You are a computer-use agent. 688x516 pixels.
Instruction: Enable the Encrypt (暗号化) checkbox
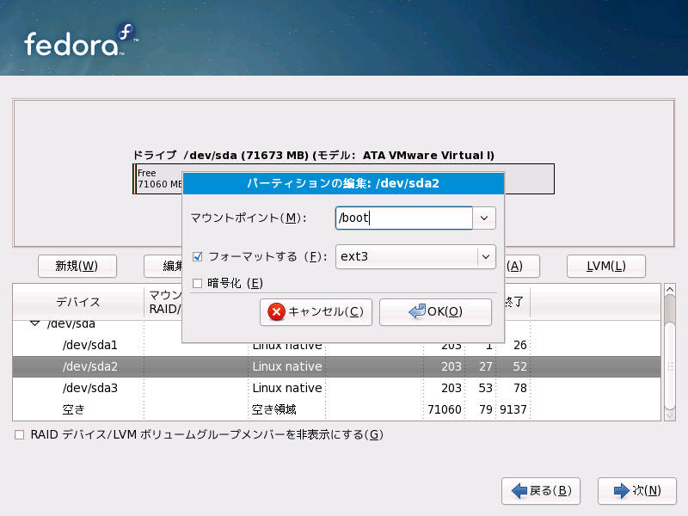click(x=198, y=284)
